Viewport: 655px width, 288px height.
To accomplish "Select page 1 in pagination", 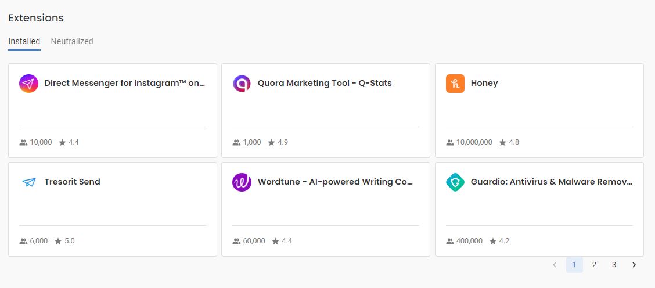I will 574,265.
